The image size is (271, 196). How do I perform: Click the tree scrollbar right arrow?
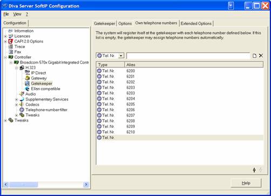click(x=86, y=184)
